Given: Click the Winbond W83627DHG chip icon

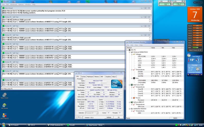Looking at the screenshot, I should coord(132,52).
